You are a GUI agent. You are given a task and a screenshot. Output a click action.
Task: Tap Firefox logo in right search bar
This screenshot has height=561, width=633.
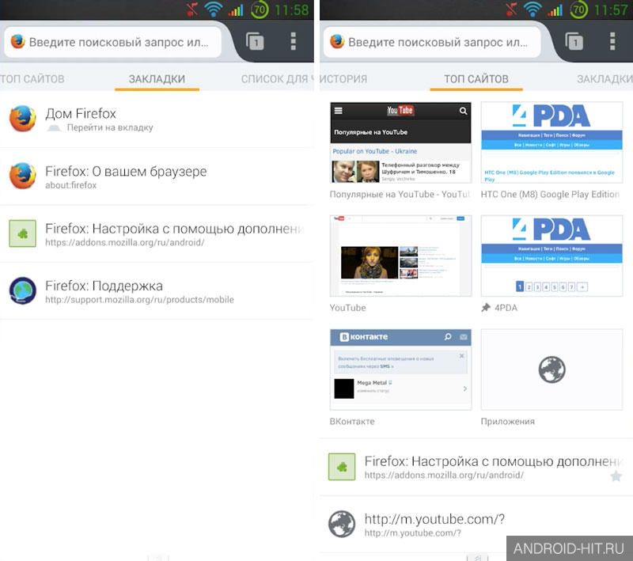pos(337,41)
